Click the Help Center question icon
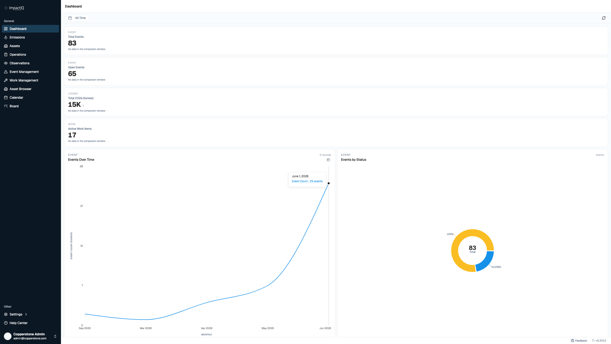The width and height of the screenshot is (611, 344). click(6, 323)
